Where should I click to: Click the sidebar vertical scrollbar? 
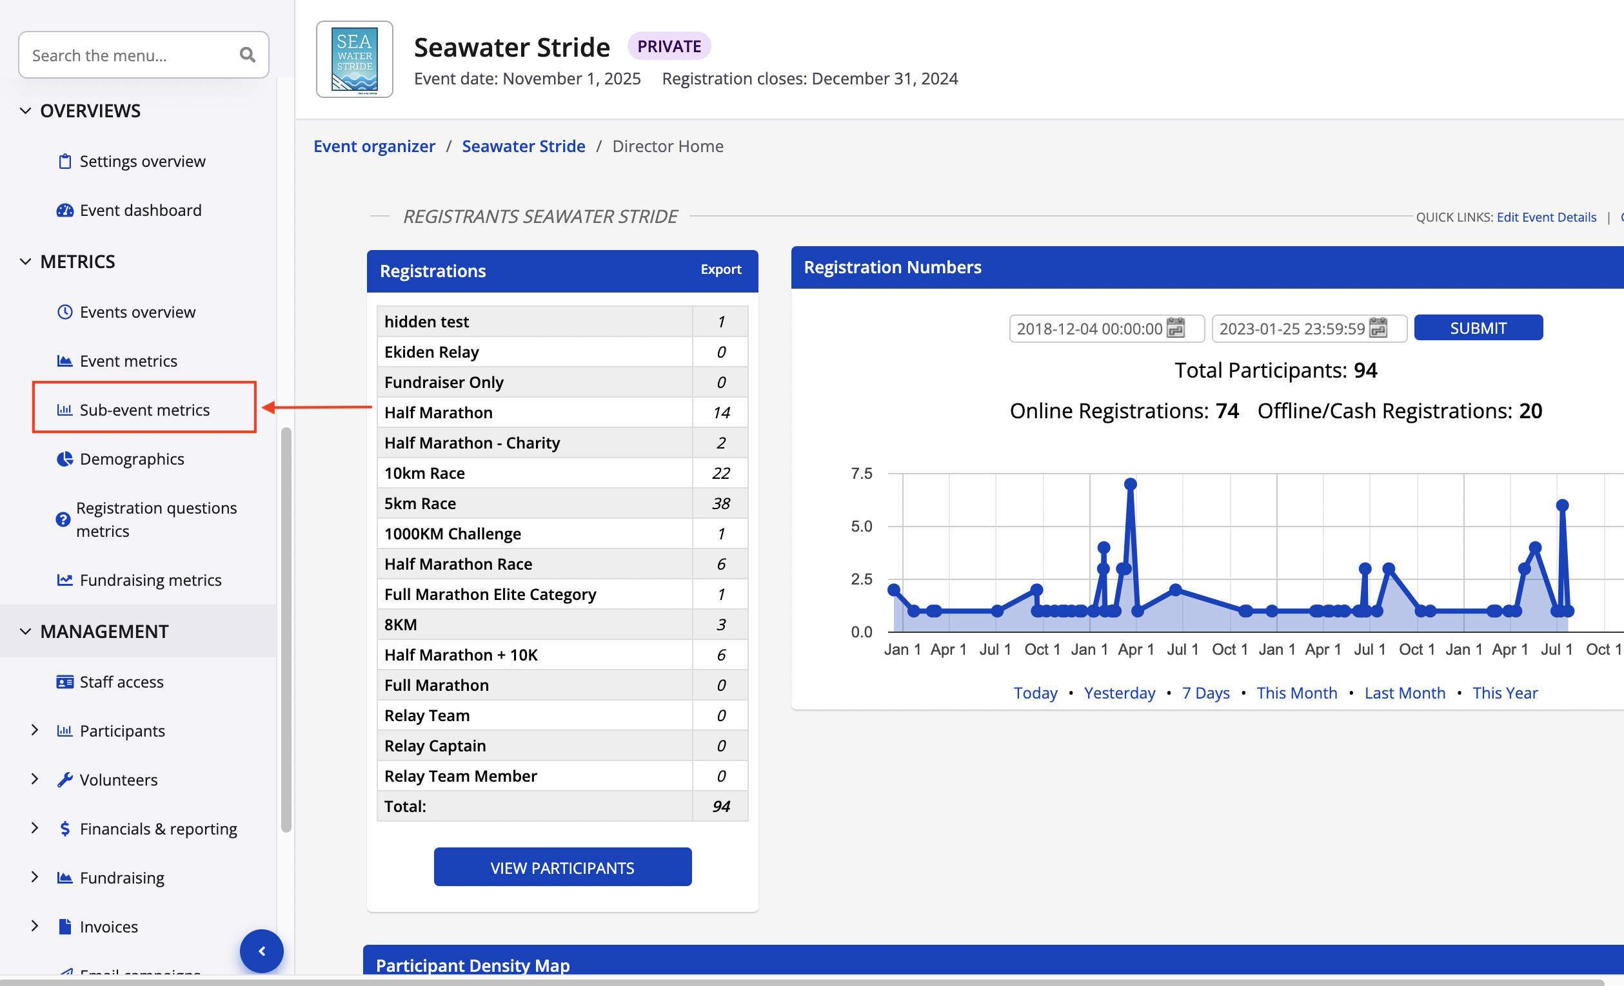pyautogui.click(x=286, y=629)
